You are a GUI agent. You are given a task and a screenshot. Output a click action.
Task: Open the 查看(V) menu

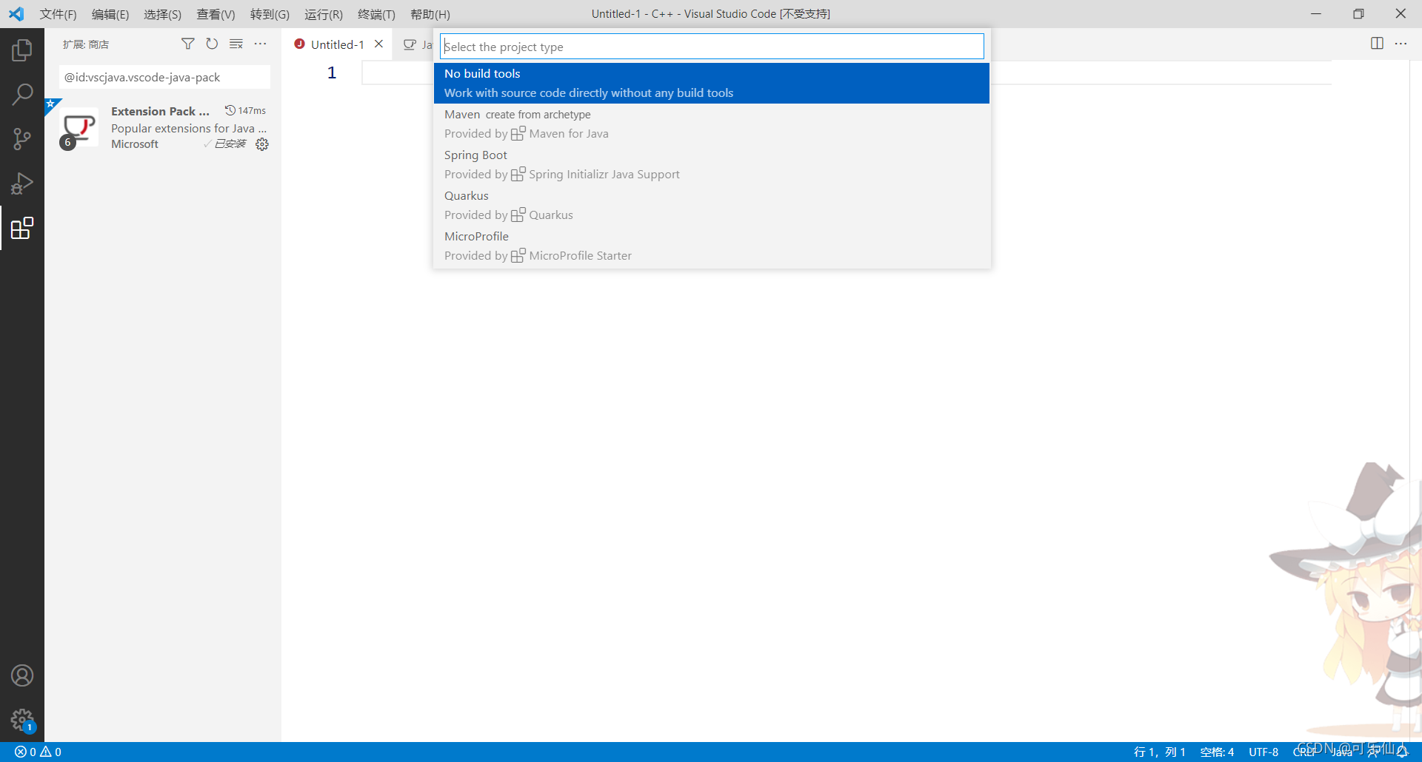tap(216, 14)
